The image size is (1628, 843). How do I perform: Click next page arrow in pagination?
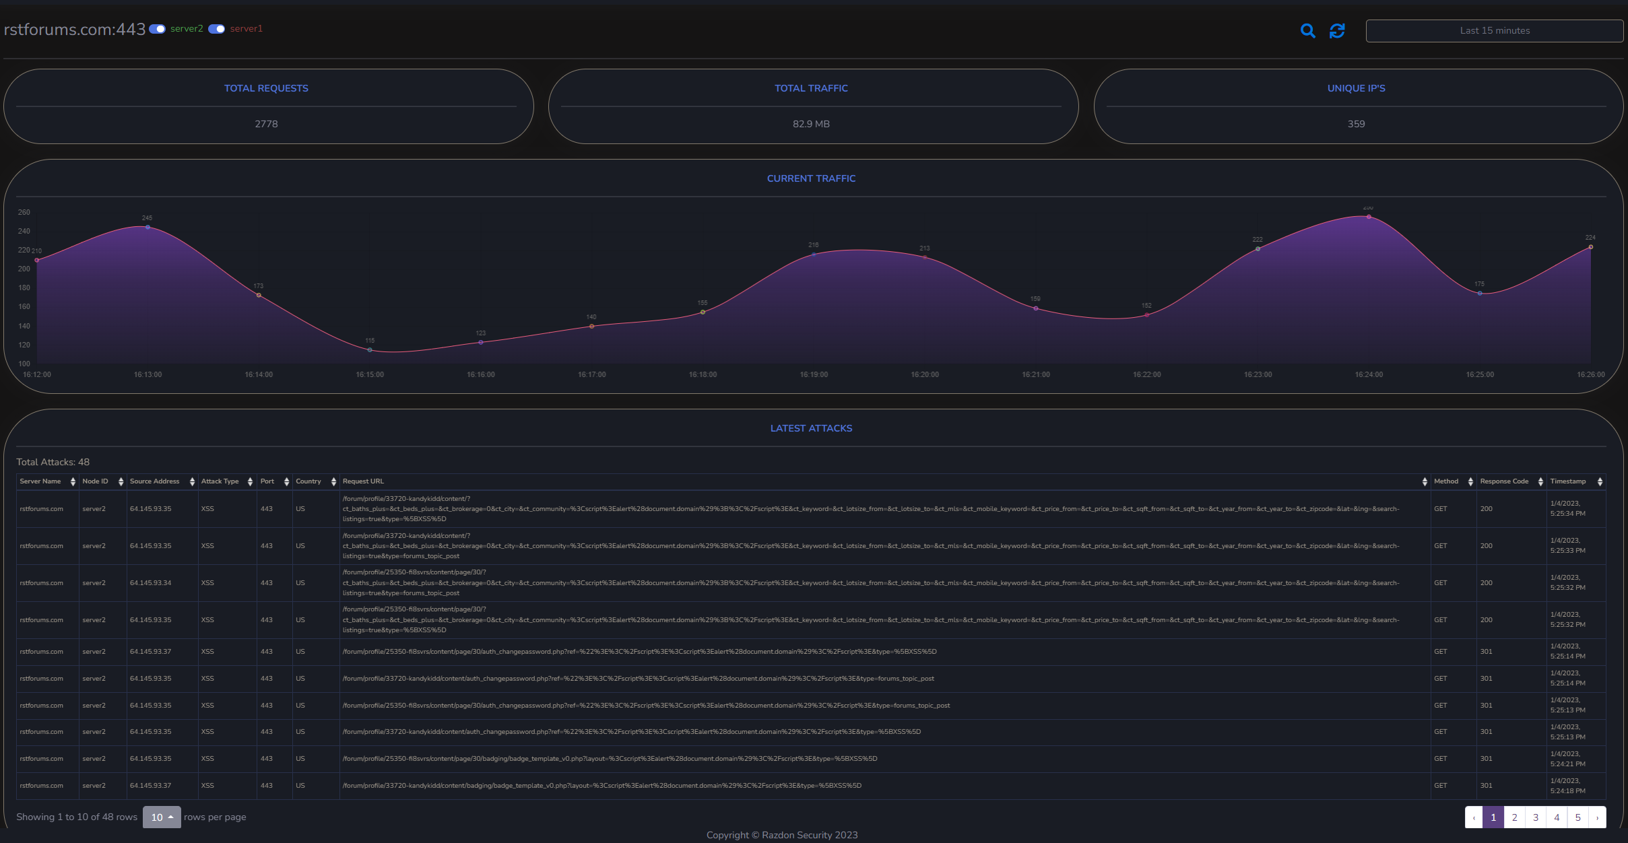click(x=1597, y=817)
